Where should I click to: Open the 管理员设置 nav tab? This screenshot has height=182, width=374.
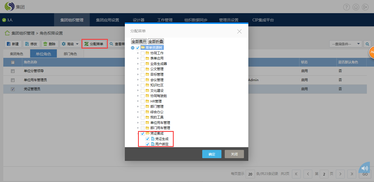click(229, 20)
